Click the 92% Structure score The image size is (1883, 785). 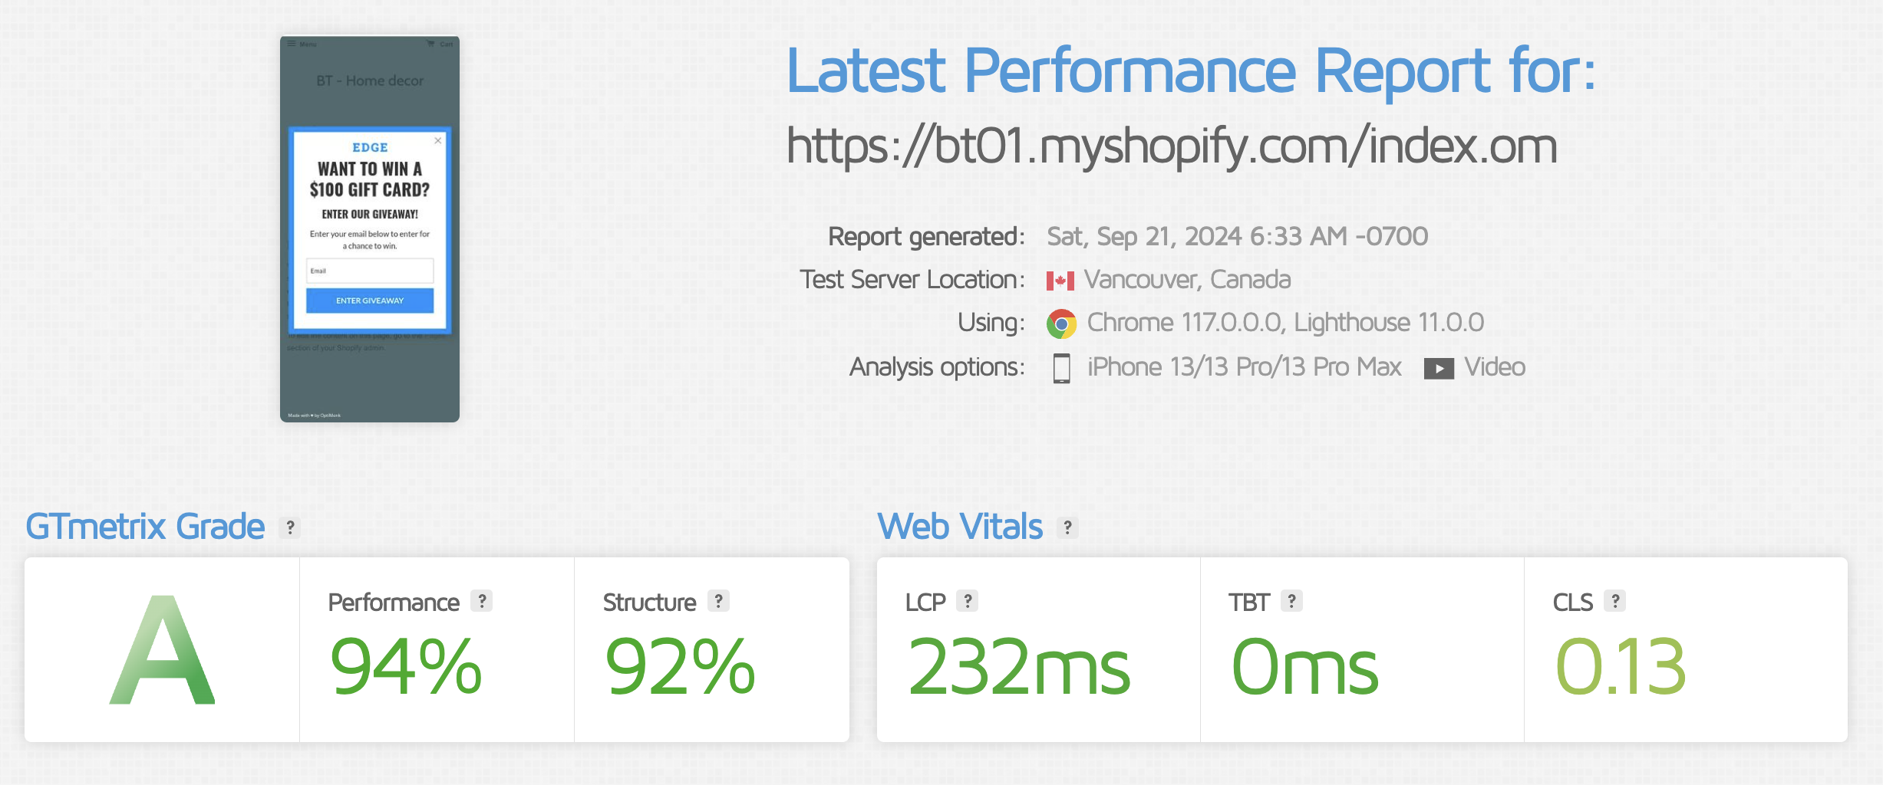(680, 667)
